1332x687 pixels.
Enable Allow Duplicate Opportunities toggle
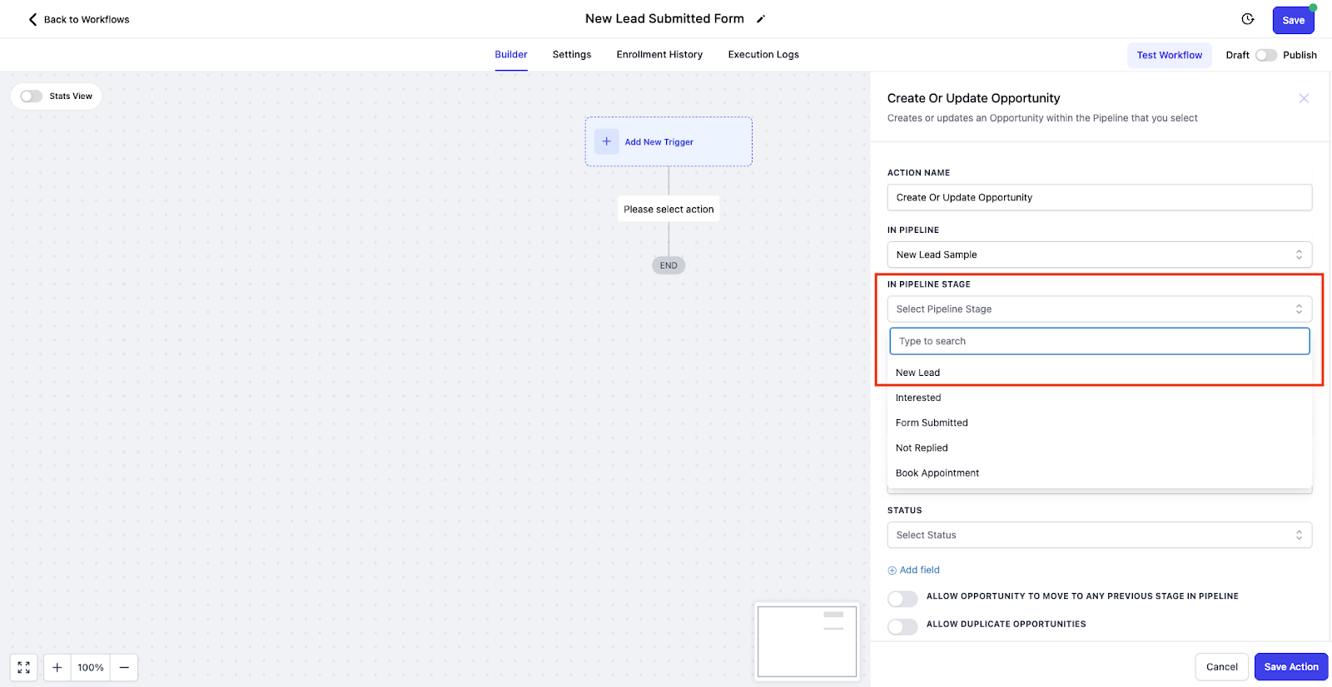902,626
